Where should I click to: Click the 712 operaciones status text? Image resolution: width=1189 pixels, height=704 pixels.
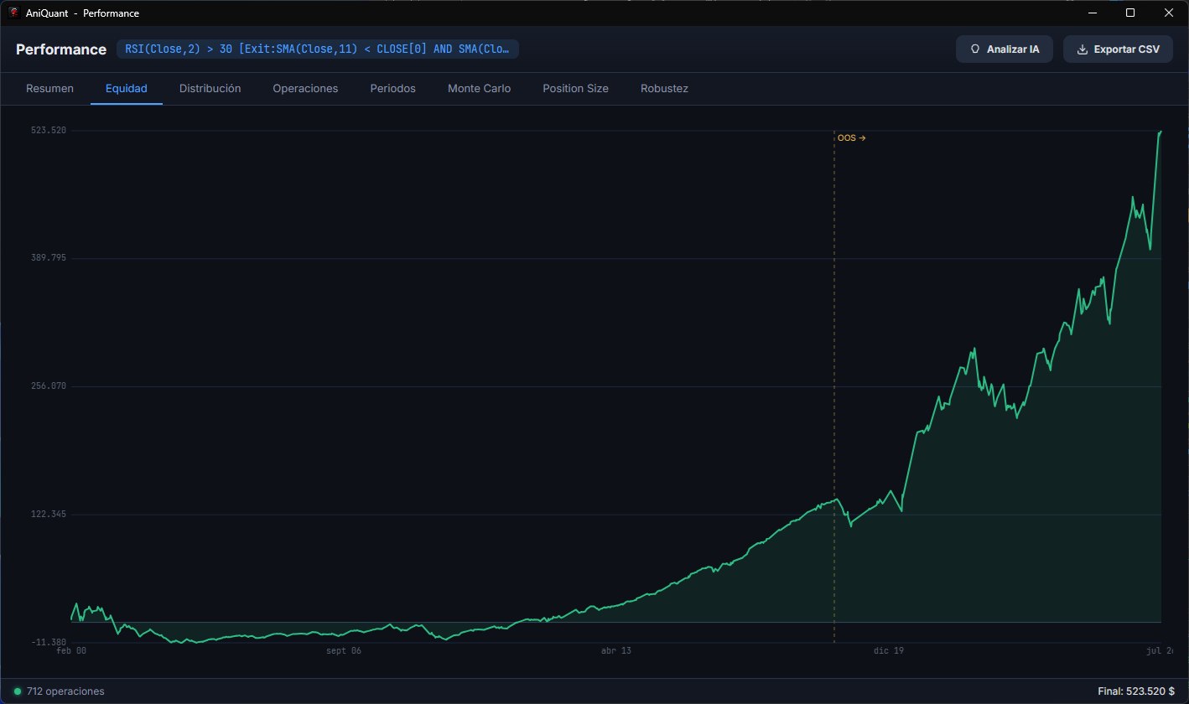(65, 691)
